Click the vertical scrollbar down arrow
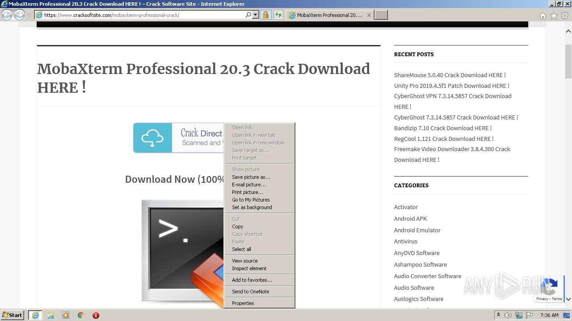 [568, 299]
